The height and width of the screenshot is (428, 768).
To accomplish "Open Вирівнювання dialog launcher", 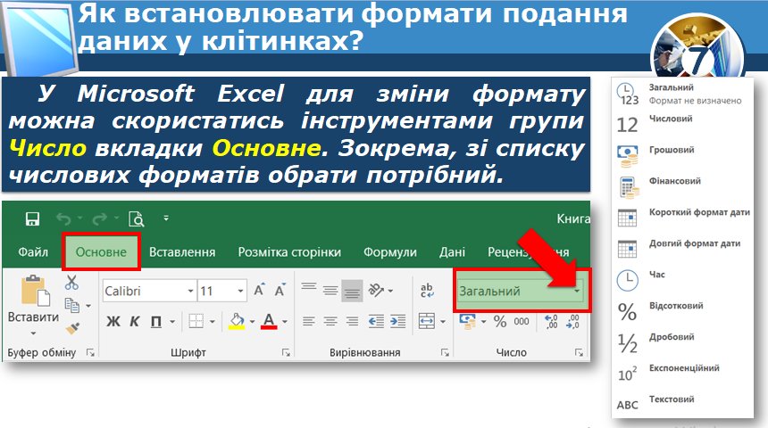I will click(x=445, y=353).
